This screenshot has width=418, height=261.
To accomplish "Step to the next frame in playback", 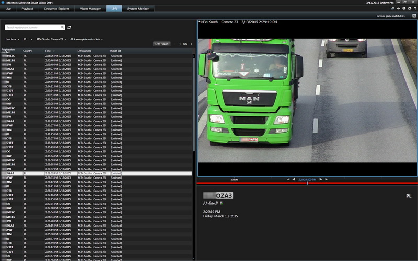I will 321,179.
